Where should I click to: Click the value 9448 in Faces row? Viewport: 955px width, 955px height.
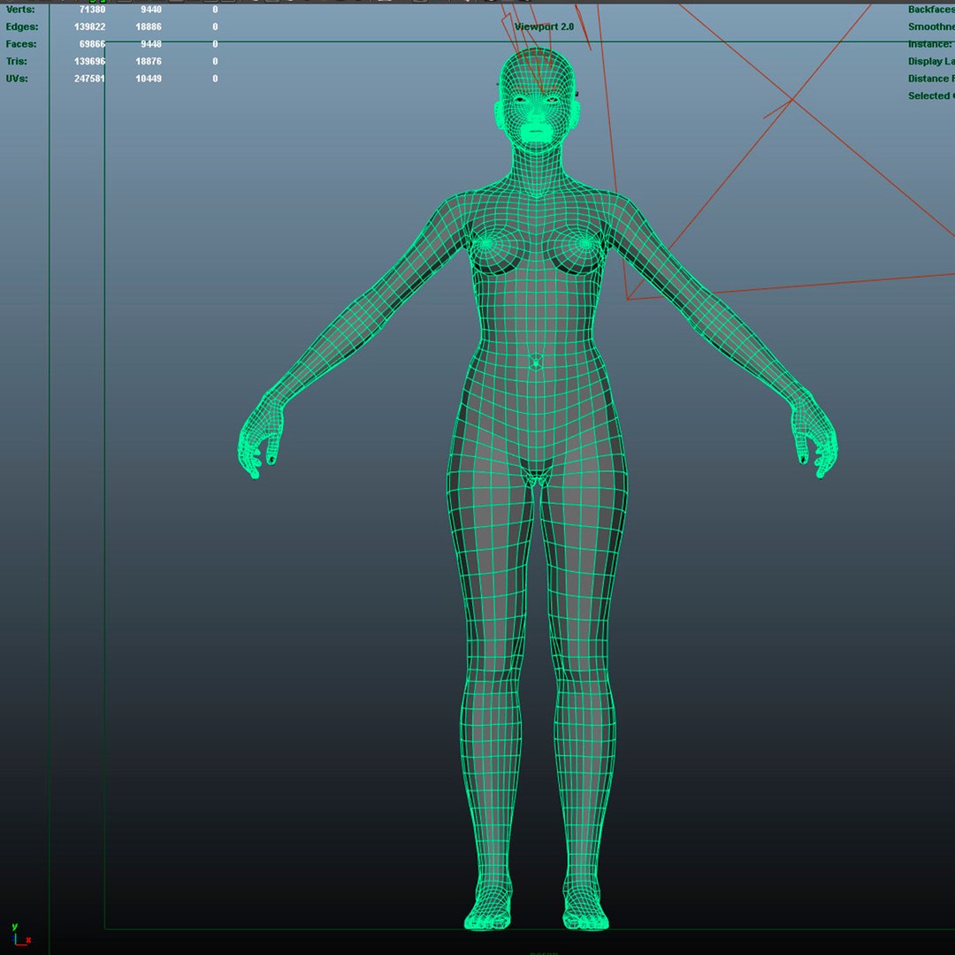click(151, 44)
